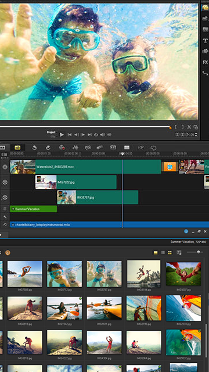Viewport: 209px width, 372px height.
Task: Open the system volume speaker control
Action: 102,135
